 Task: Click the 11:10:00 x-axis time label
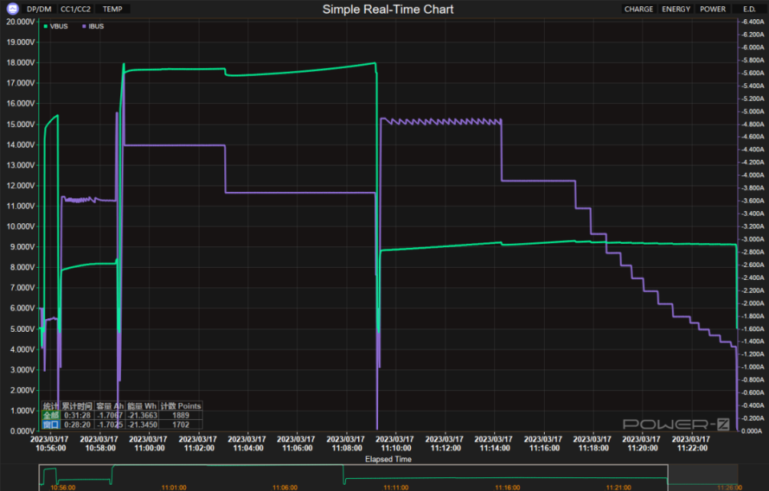pos(395,444)
